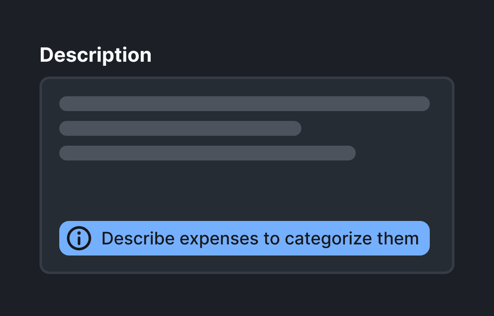Click the blank space right of the third placeholder line
Screen dimensions: 494x316
pos(393,153)
